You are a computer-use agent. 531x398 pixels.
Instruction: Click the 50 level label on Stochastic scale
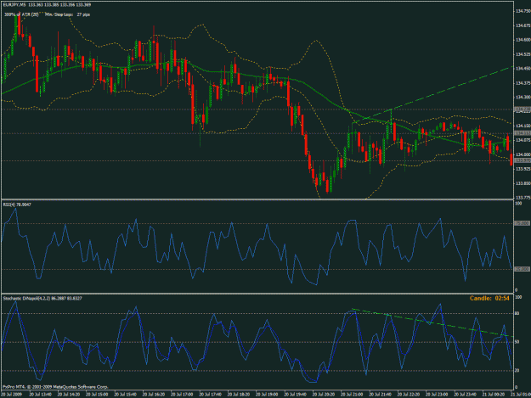[517, 342]
